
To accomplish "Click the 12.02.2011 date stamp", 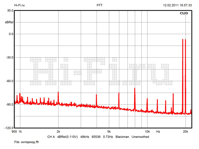I will click(x=170, y=6).
